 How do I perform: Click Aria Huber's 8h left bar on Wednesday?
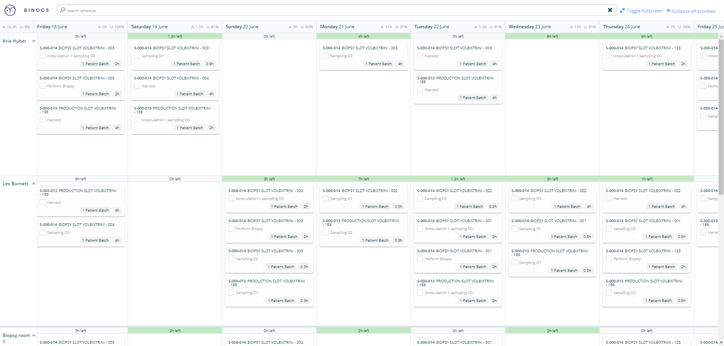[552, 36]
